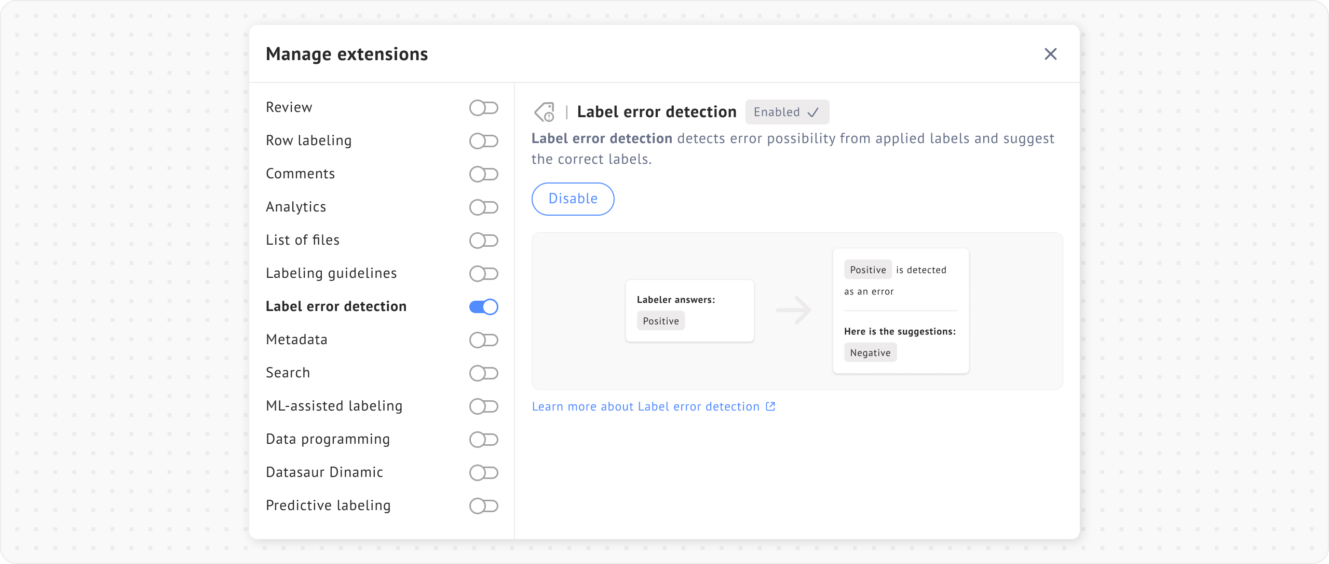Click the external link icon beside Learn more
This screenshot has height=564, width=1329.
click(771, 406)
